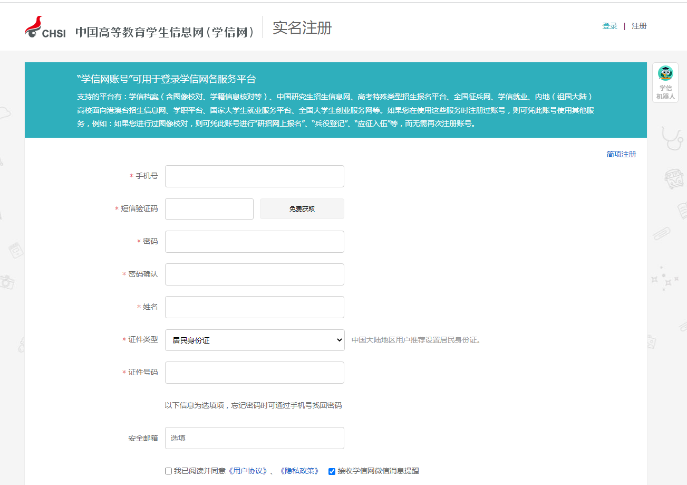Open the 证件类型 dropdown
The height and width of the screenshot is (485, 687).
(x=255, y=340)
